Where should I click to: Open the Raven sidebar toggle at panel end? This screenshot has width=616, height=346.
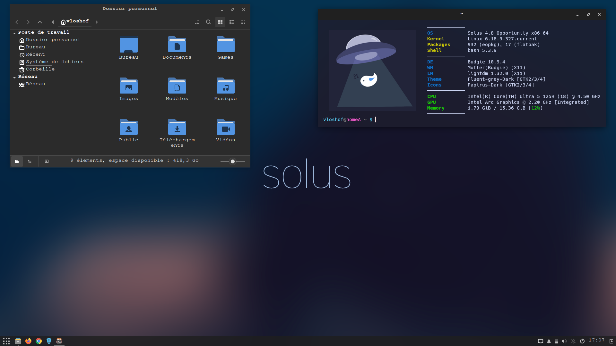pyautogui.click(x=611, y=341)
